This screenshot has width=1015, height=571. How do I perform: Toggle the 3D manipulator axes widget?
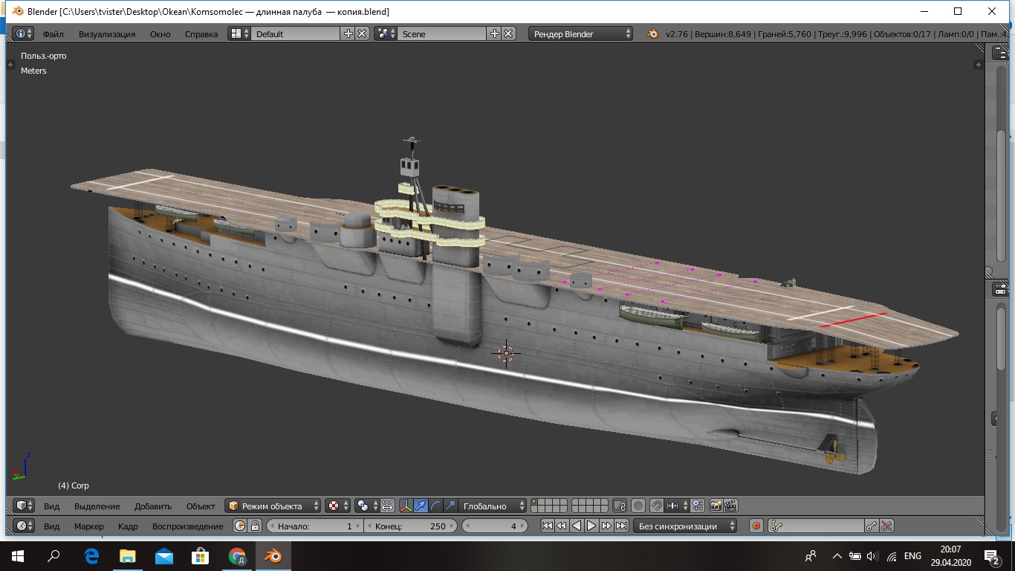pos(406,506)
